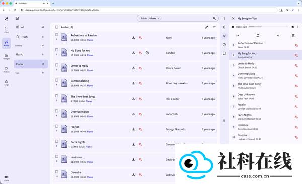Open a new browser tab
The width and height of the screenshot is (302, 184).
click(x=53, y=4)
